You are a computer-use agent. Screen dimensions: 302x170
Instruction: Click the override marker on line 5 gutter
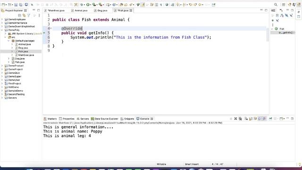click(44, 33)
